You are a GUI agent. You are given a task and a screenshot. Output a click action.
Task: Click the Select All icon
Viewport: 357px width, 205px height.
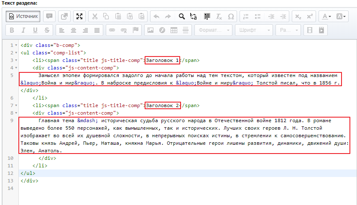207,16
